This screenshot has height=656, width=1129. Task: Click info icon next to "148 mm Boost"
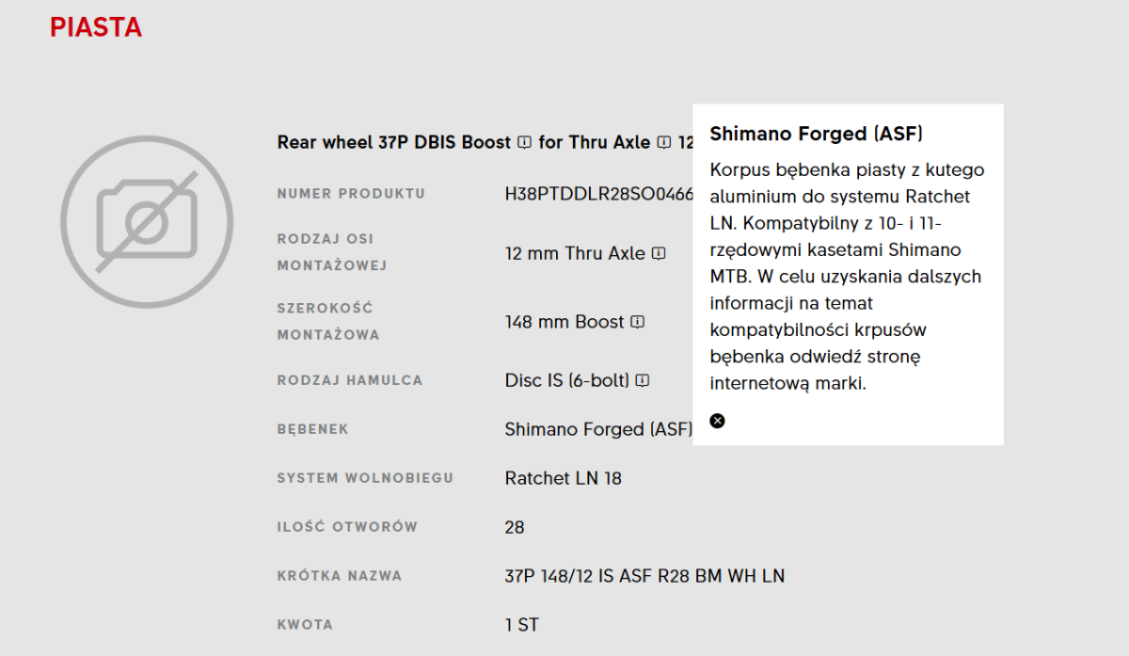tap(638, 322)
